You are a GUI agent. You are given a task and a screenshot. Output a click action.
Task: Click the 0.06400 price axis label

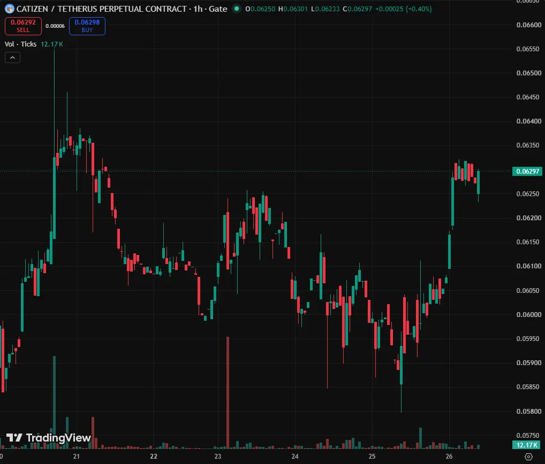528,121
